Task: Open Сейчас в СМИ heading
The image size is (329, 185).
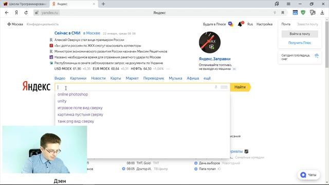Action: (x=67, y=33)
